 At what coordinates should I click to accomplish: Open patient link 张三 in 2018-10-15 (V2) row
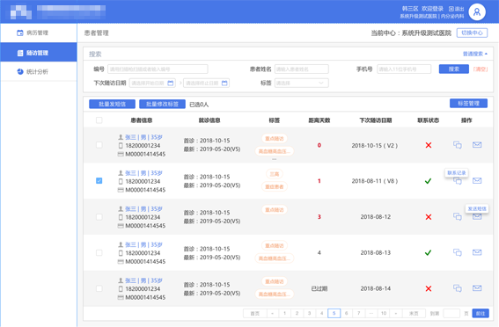[143, 137]
